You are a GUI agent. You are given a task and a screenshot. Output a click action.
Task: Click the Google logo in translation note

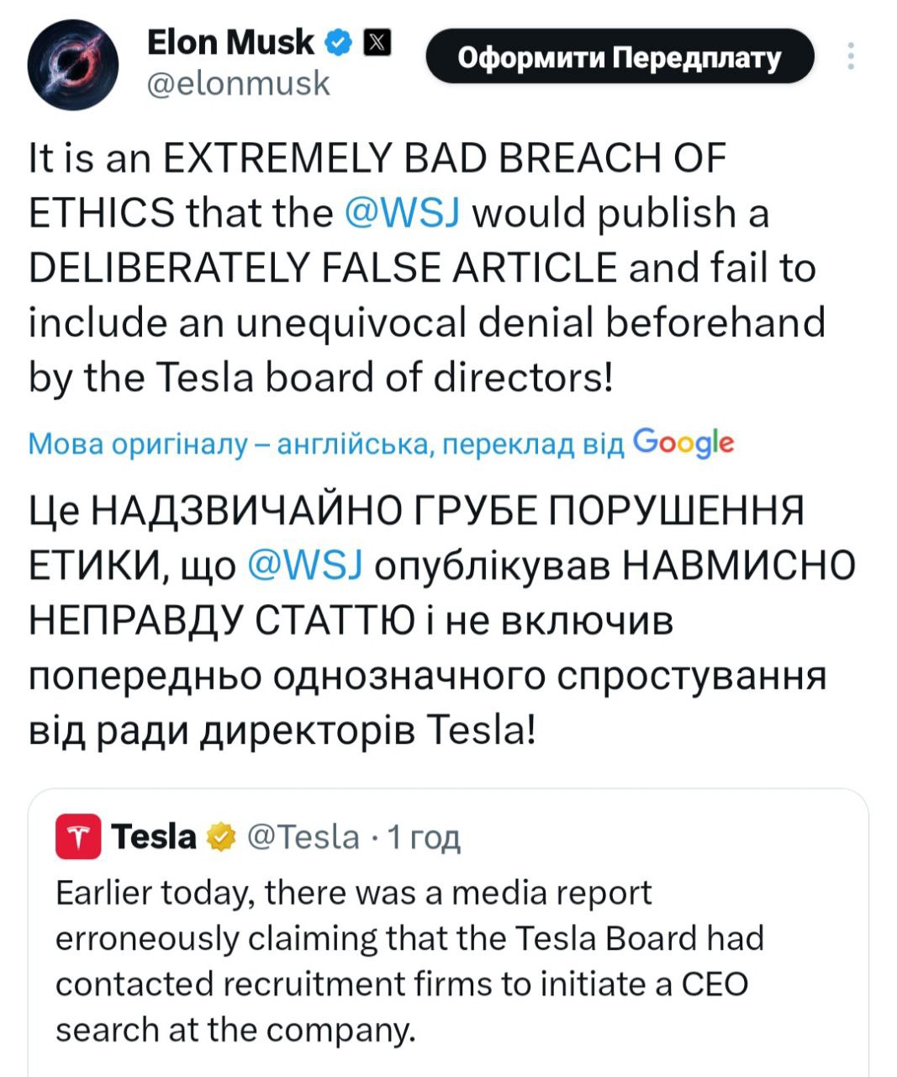coord(683,442)
